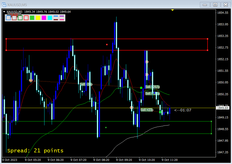Screen dimensions: 232x164
Task: Click the 9 Oct 07:20 time label
Action: coord(78,160)
